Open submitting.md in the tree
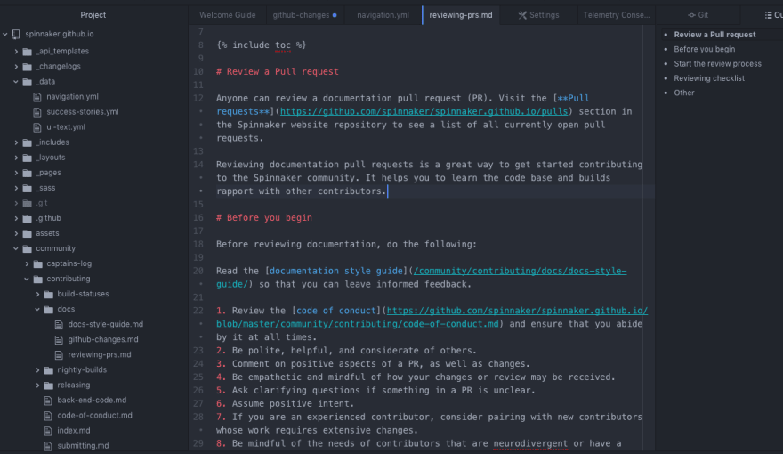 tap(83, 446)
